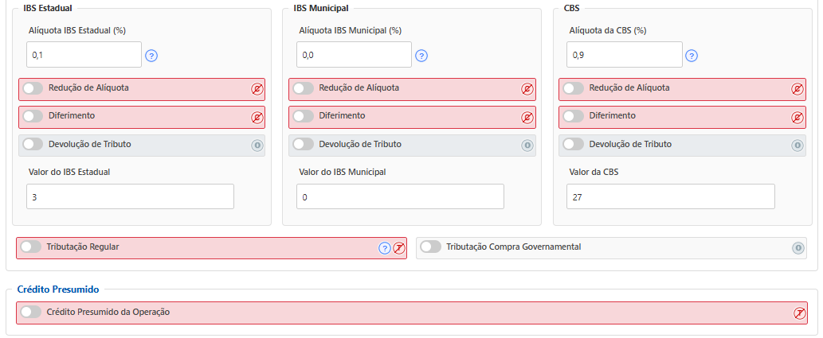Click info icon in CBS Devolução de Tributo row
The image size is (823, 338).
point(798,146)
